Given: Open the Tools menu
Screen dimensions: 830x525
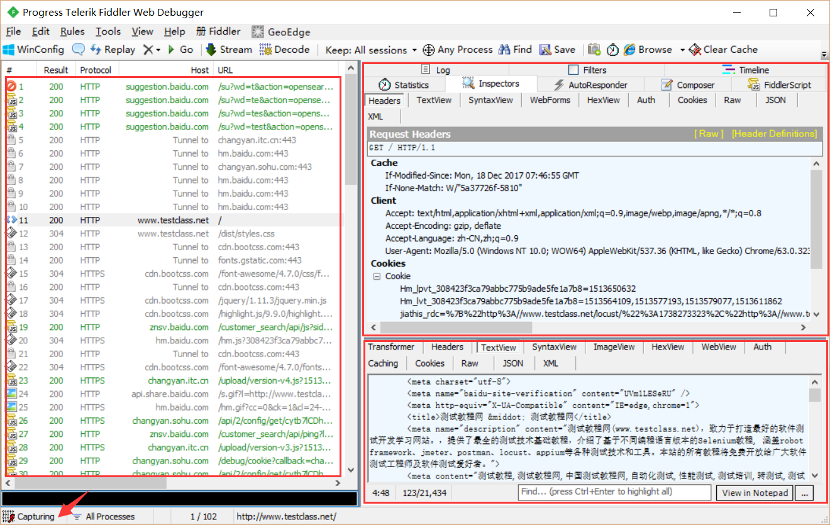Looking at the screenshot, I should [108, 31].
